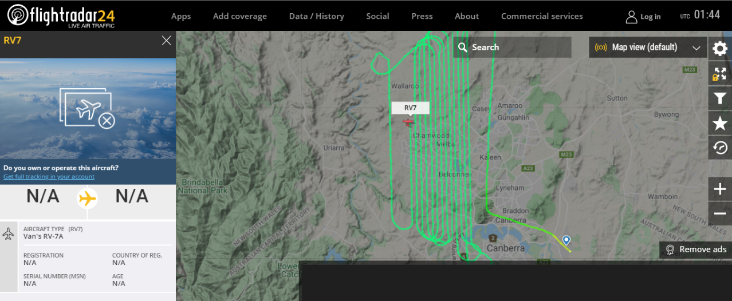Open the flight filters funnel
732x301 pixels.
pos(720,98)
